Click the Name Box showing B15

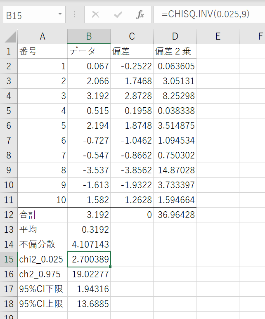pos(34,14)
